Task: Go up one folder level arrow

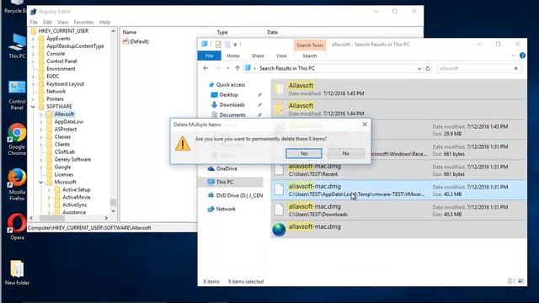Action: pos(237,68)
